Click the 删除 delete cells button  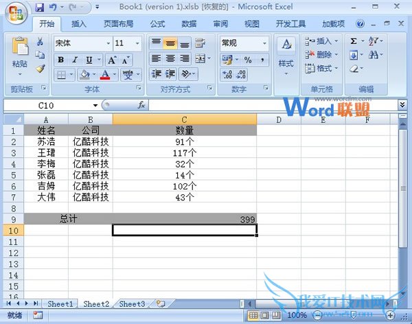[x=321, y=55]
